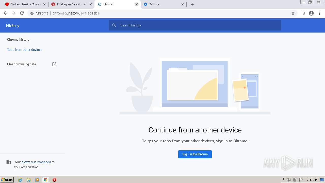Show hidden system tray icons
Image resolution: width=325 pixels, height=183 pixels.
click(x=283, y=179)
